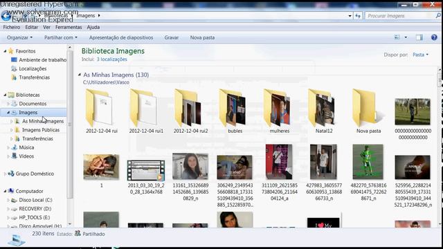Click the Imagens address bar breadcrumb
443x249 pixels.
(x=86, y=15)
